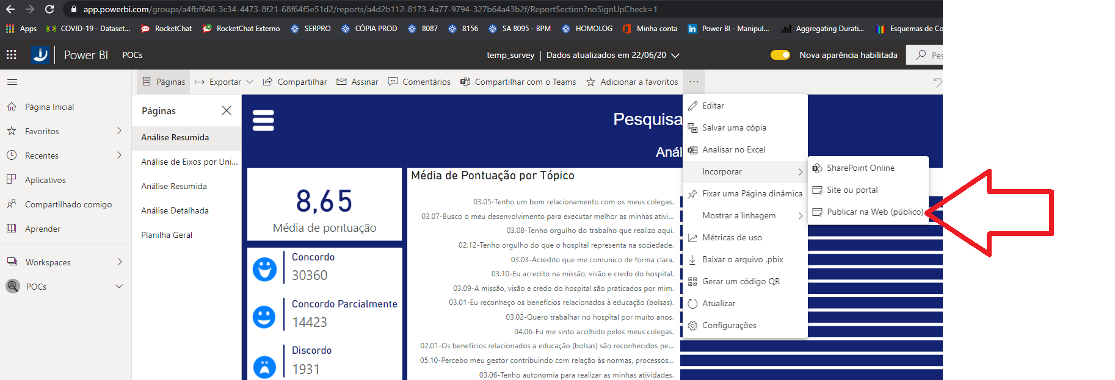This screenshot has height=380, width=1115.
Task: Open Comentários from the toolbar
Action: tap(419, 82)
